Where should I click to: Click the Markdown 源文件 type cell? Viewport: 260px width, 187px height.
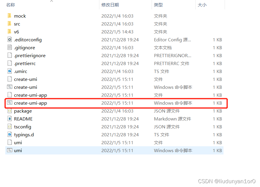(x=172, y=119)
